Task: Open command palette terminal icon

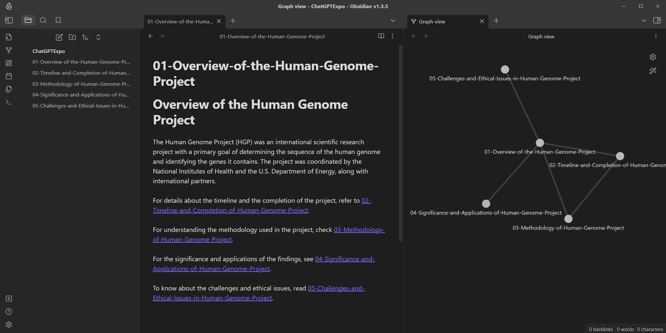Action: pos(9,102)
